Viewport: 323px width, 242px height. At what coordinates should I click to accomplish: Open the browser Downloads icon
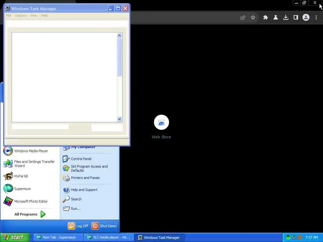click(286, 18)
